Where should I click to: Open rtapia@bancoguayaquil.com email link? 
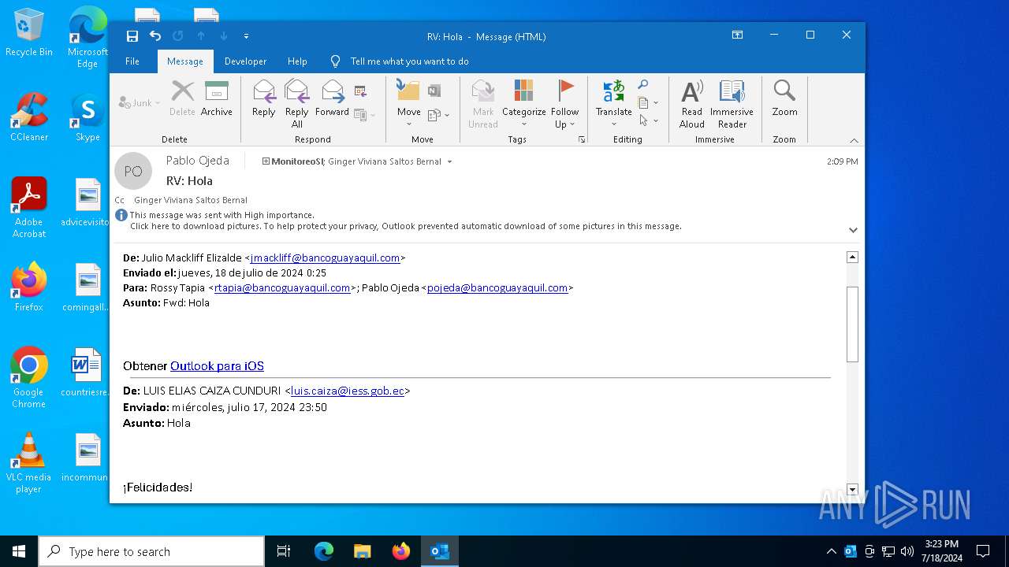coord(282,287)
